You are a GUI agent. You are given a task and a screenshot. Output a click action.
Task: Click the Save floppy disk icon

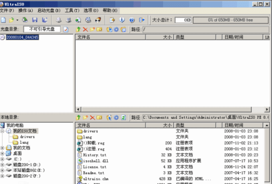point(35,20)
